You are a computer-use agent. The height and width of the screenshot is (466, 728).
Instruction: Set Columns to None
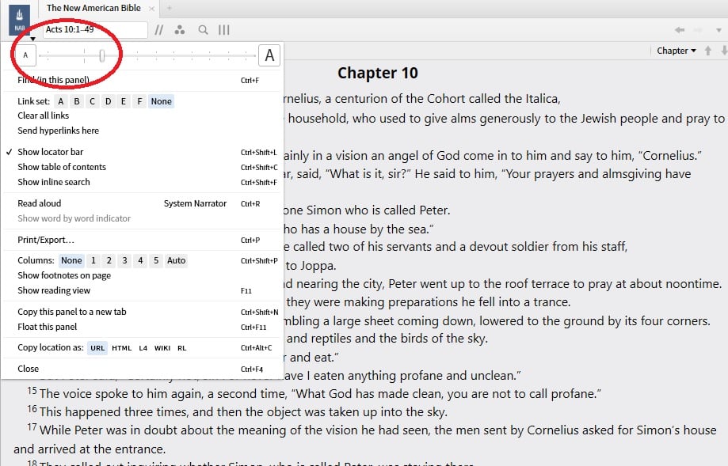tap(71, 260)
